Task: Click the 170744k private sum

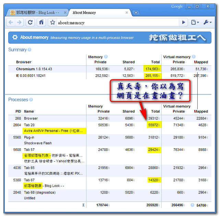Action: (x=103, y=205)
